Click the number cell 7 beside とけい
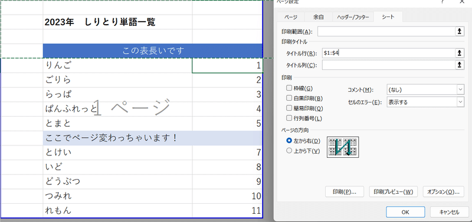Viewport: 472px width, 222px height. point(228,153)
